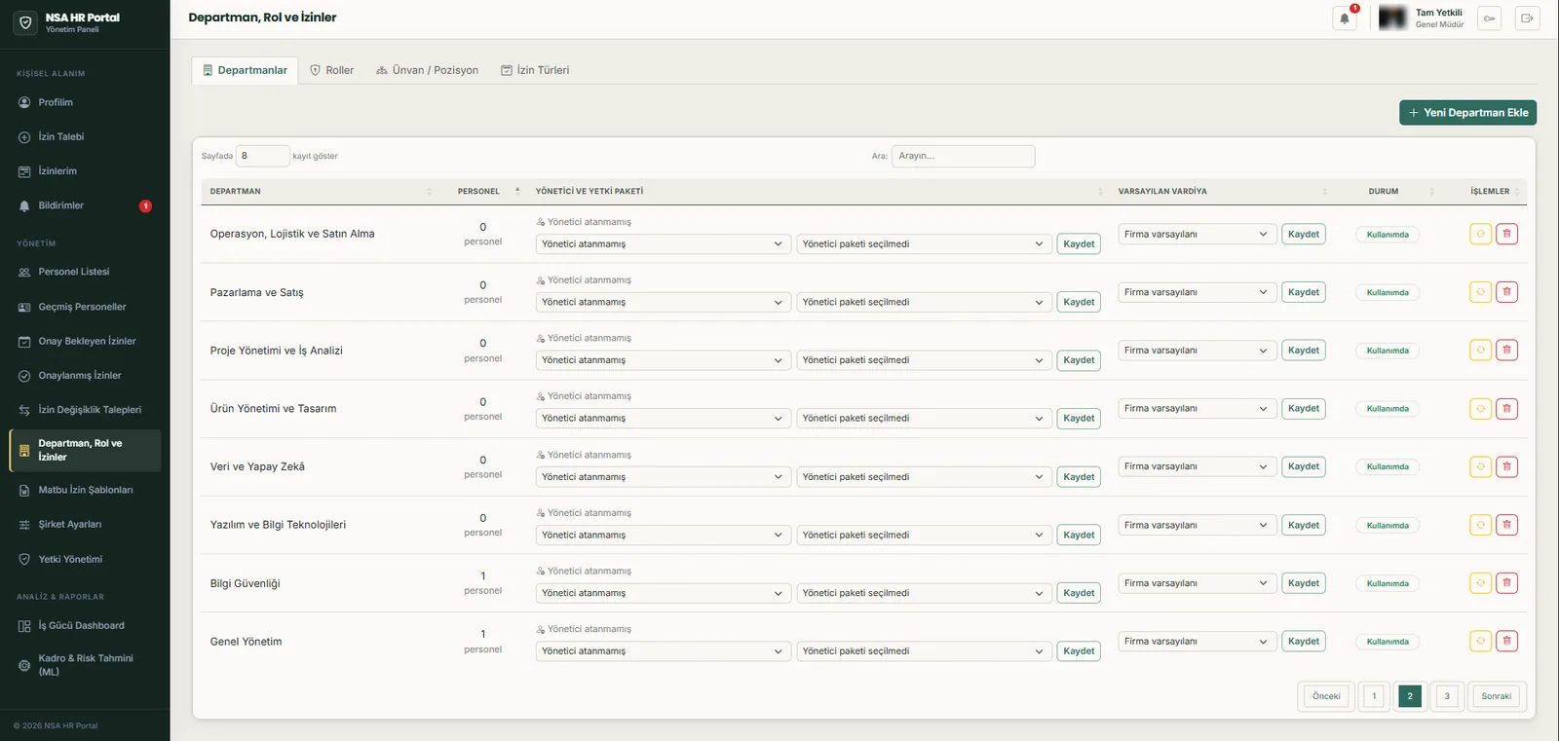Delete Operasyon, Lojistik ve Satın Alma via trash icon

point(1506,234)
